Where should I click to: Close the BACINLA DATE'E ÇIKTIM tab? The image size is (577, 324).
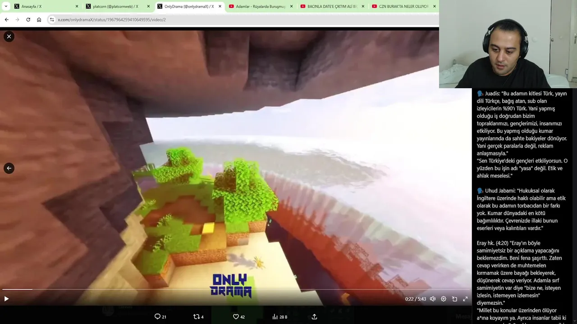tap(363, 6)
